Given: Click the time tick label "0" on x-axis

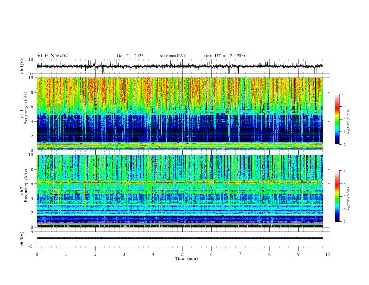Looking at the screenshot, I should 37,254.
